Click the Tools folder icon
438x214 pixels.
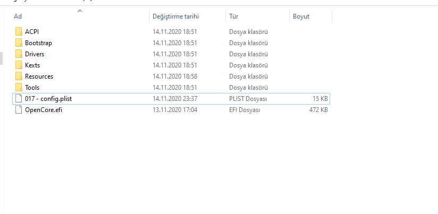click(19, 87)
